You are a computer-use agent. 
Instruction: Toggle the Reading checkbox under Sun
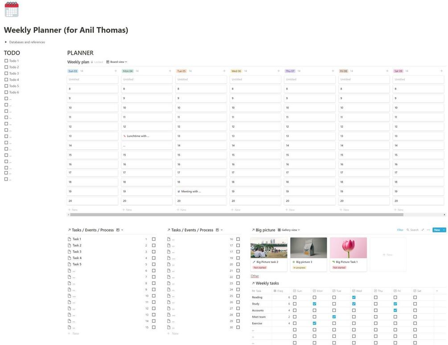tap(295, 297)
